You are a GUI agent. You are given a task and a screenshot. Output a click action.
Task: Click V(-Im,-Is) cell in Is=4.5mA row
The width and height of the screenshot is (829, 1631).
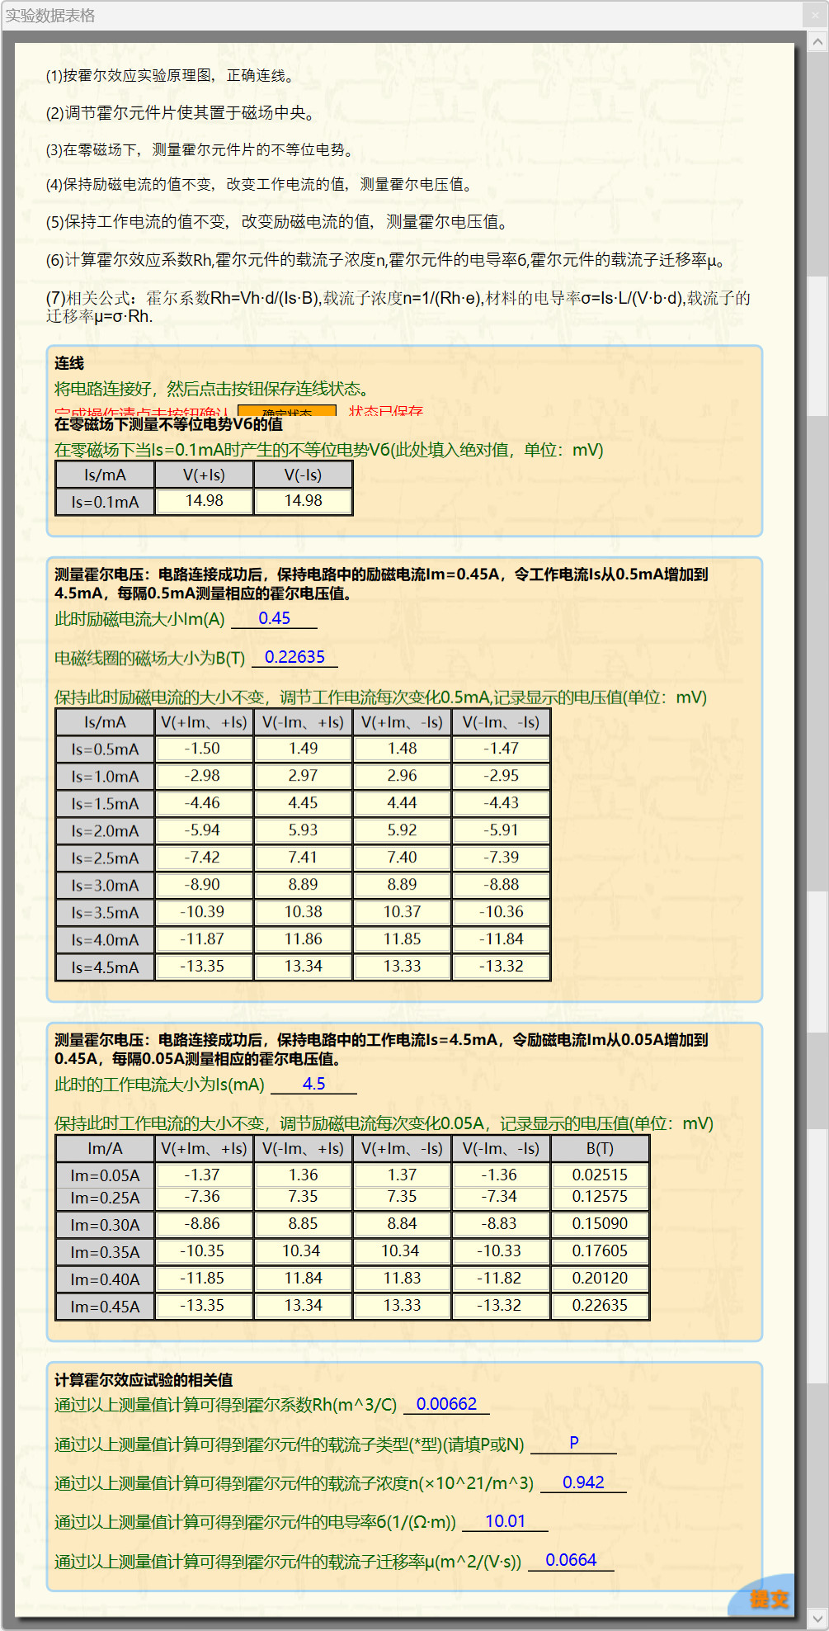pyautogui.click(x=501, y=967)
